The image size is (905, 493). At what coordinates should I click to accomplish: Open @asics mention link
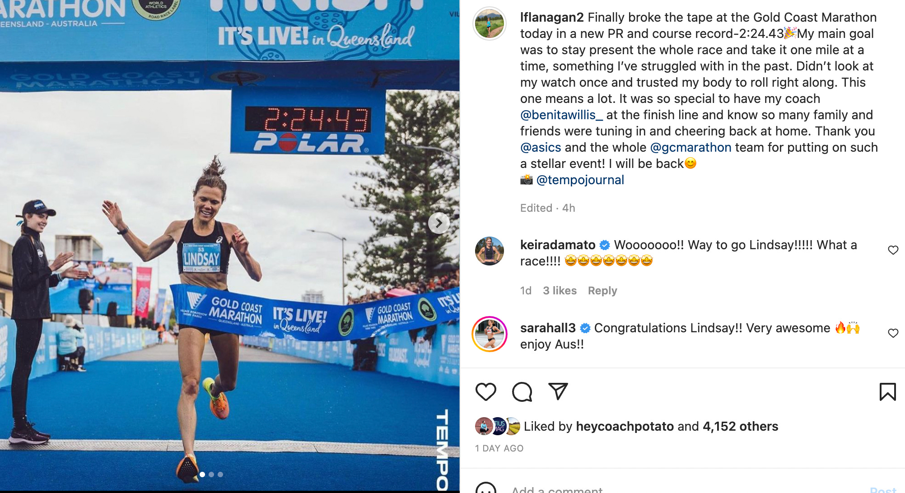pos(541,148)
